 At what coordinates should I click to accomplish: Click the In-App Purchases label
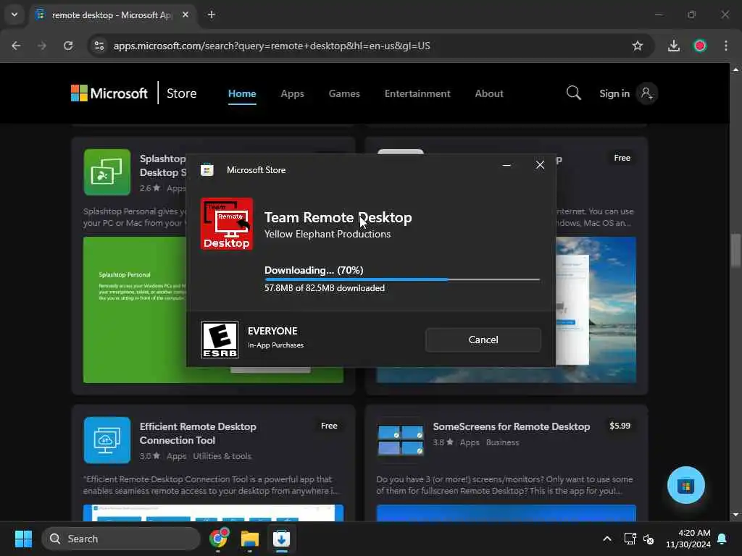click(275, 345)
